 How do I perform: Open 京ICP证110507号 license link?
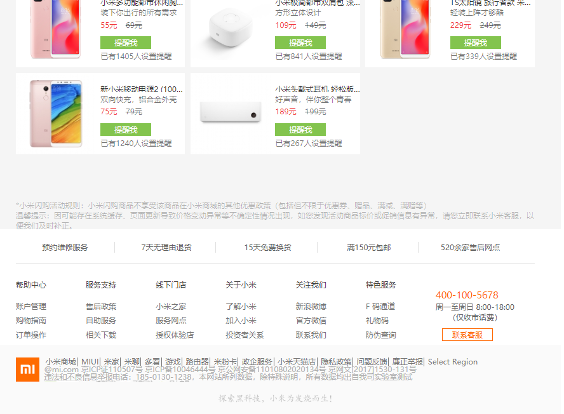(x=112, y=370)
